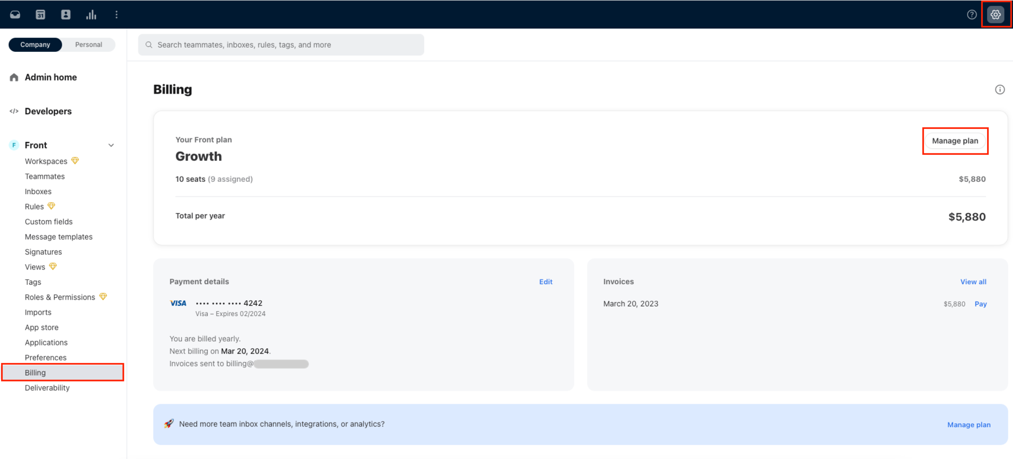This screenshot has width=1013, height=459.
Task: Open Deliverability settings
Action: [x=47, y=388]
